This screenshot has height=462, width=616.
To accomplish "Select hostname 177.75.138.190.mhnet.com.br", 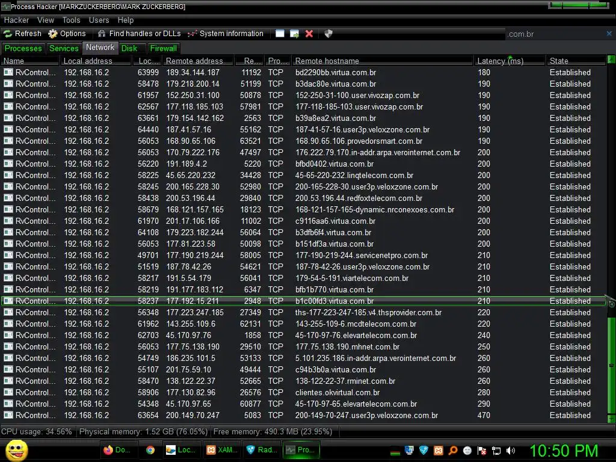I will click(x=347, y=346).
